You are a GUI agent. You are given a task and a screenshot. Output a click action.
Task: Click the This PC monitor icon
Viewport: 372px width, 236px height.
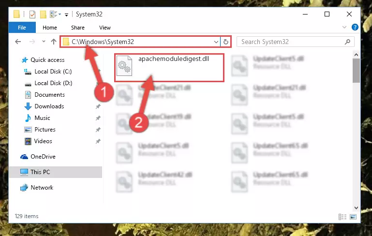tap(24, 172)
